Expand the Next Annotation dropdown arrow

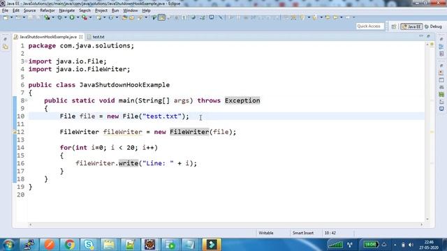(309, 17)
